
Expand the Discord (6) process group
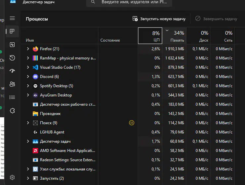pyautogui.click(x=28, y=77)
